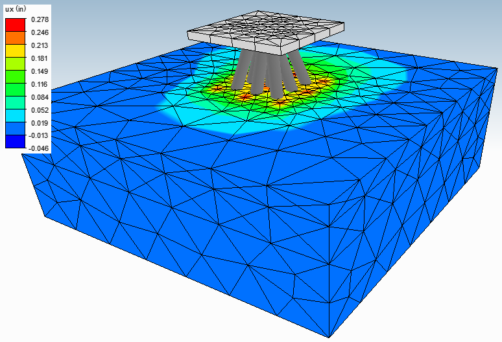Image resolution: width=502 pixels, height=342 pixels.
Task: Select the legend value 0.213
Action: [40, 45]
